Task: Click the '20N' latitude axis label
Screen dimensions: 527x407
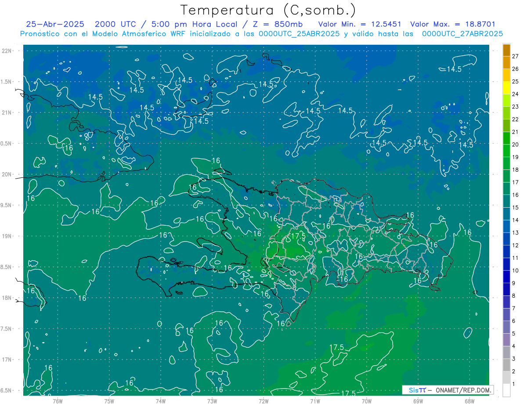Action: (x=7, y=174)
